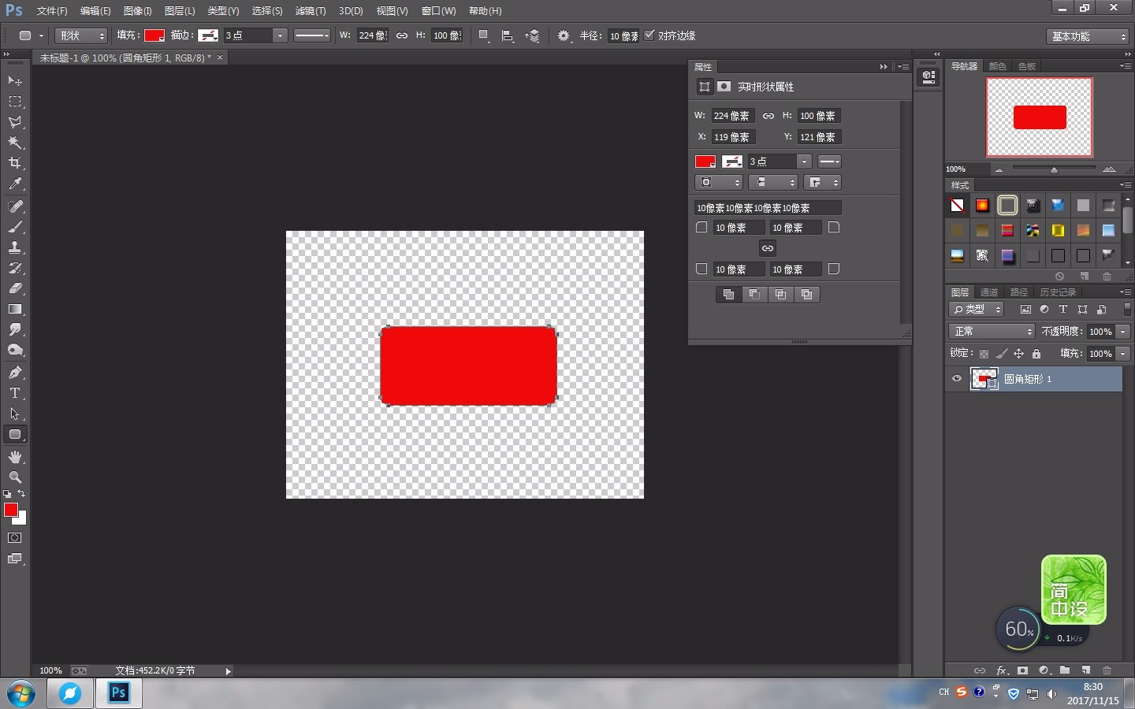Switch to the 通道 tab

[989, 292]
